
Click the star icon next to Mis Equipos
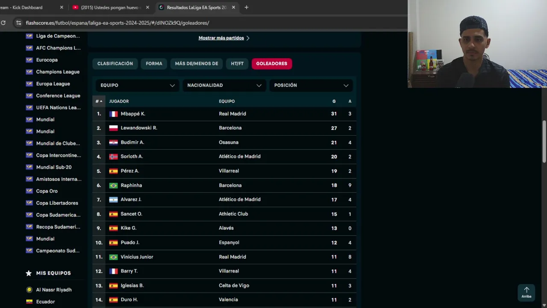[x=29, y=273]
